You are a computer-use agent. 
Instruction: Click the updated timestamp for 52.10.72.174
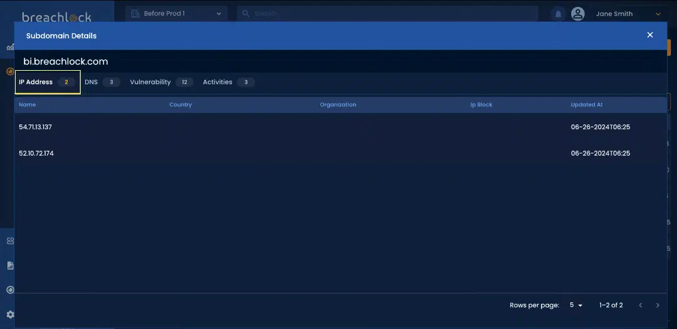click(x=601, y=153)
